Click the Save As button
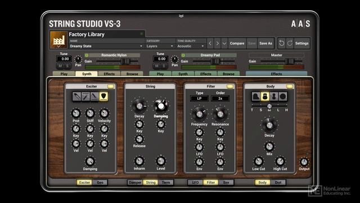This screenshot has width=360, height=203. tap(265, 43)
